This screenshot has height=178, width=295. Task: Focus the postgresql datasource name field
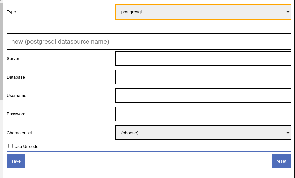tap(149, 42)
